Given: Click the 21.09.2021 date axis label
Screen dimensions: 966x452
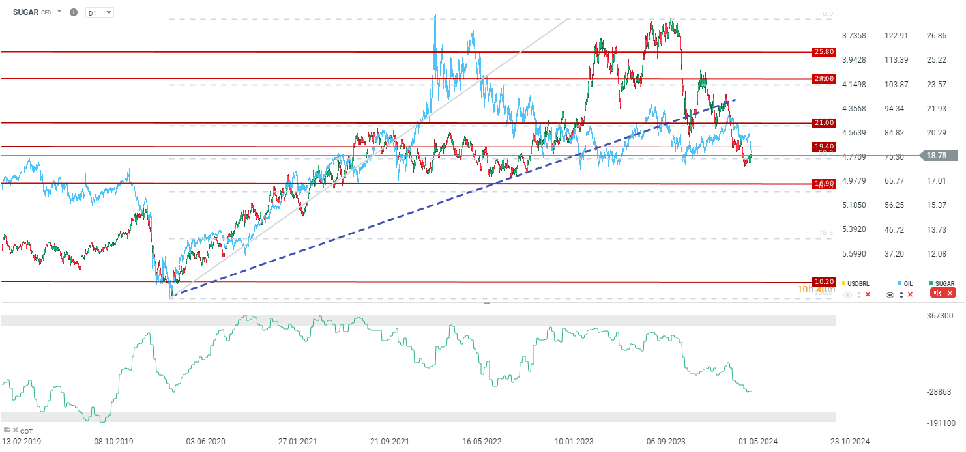Looking at the screenshot, I should [390, 441].
